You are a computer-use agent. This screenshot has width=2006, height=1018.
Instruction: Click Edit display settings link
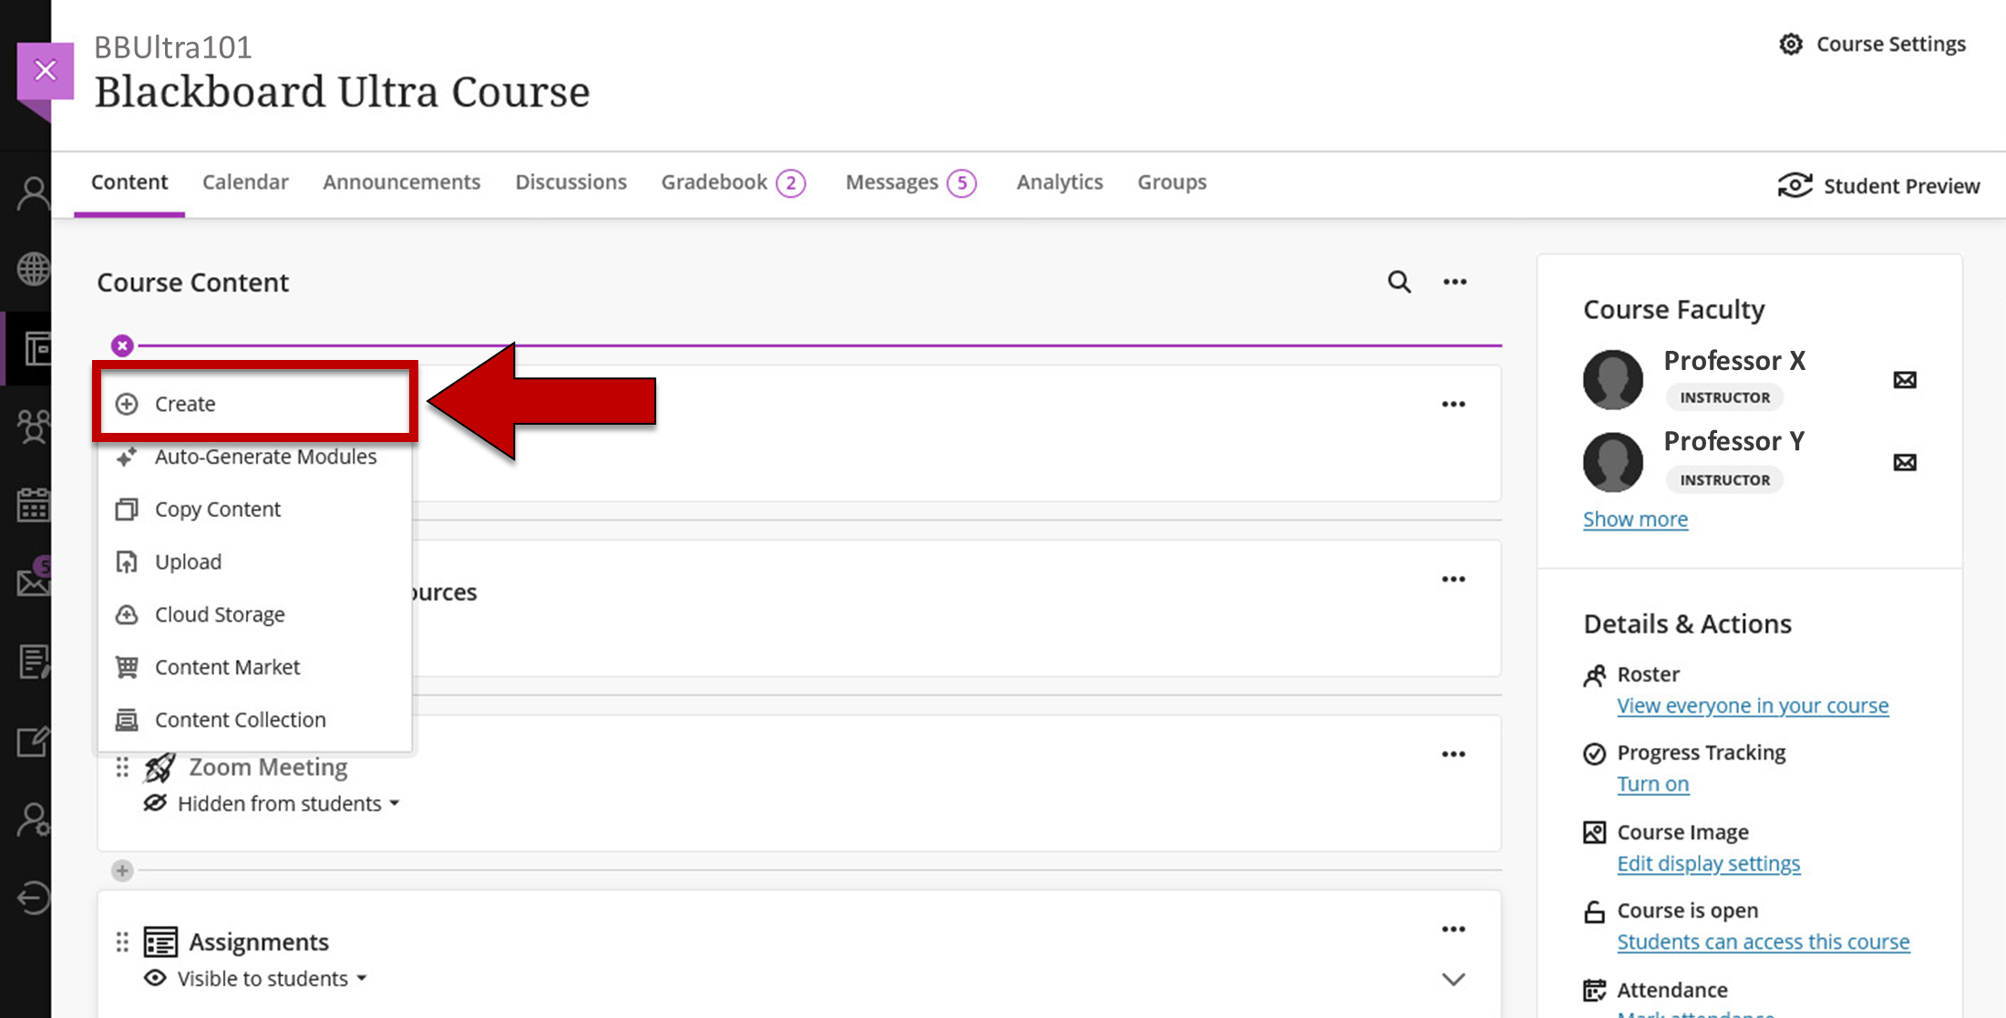(x=1708, y=863)
